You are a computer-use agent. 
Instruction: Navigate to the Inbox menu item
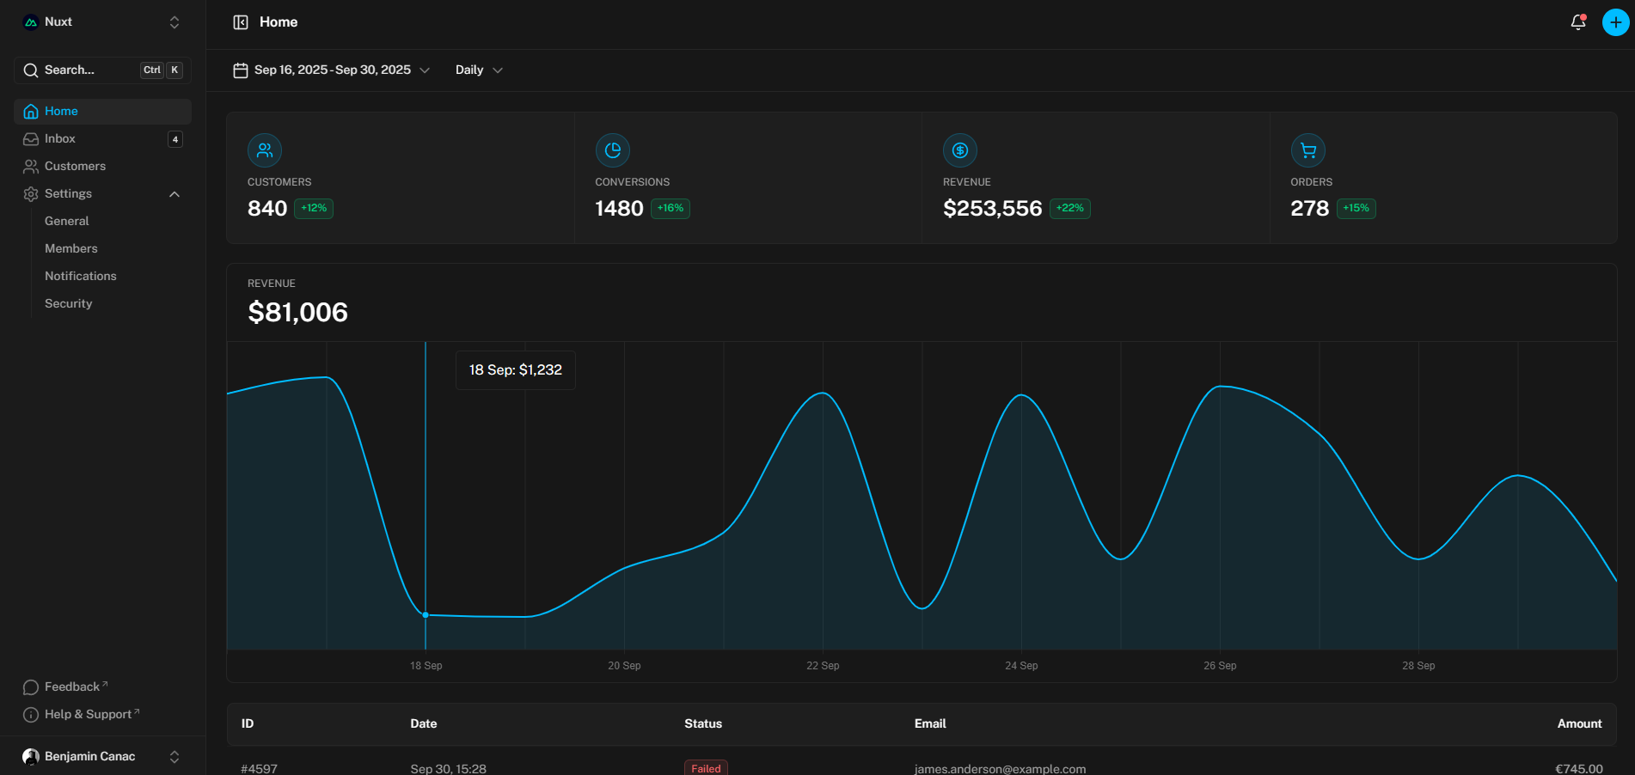[60, 138]
